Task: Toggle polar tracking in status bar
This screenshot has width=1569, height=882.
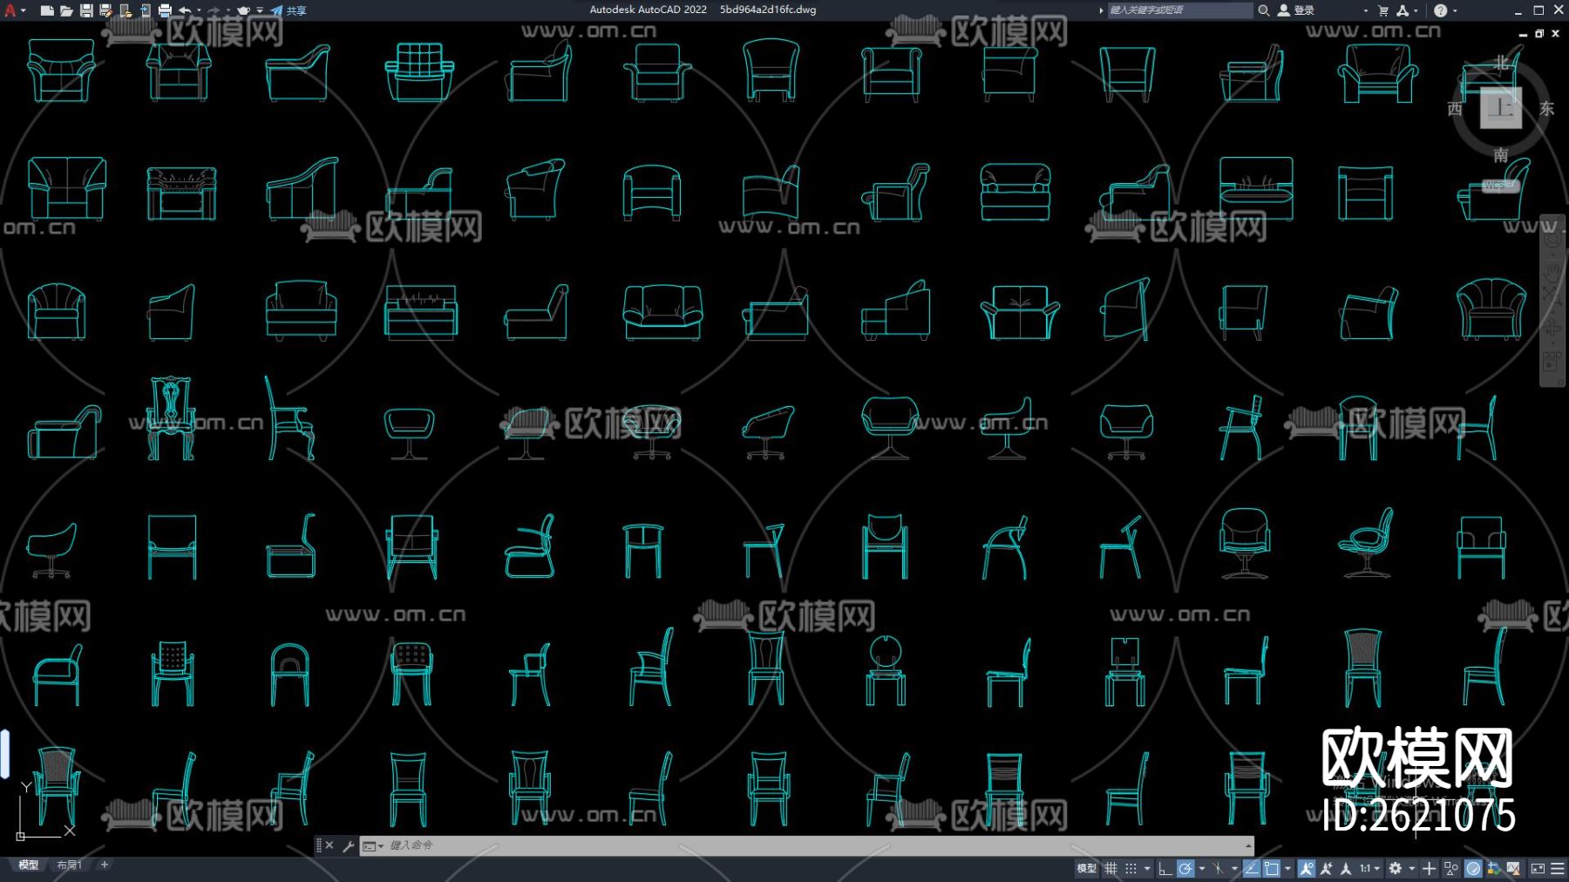Action: pyautogui.click(x=1185, y=868)
